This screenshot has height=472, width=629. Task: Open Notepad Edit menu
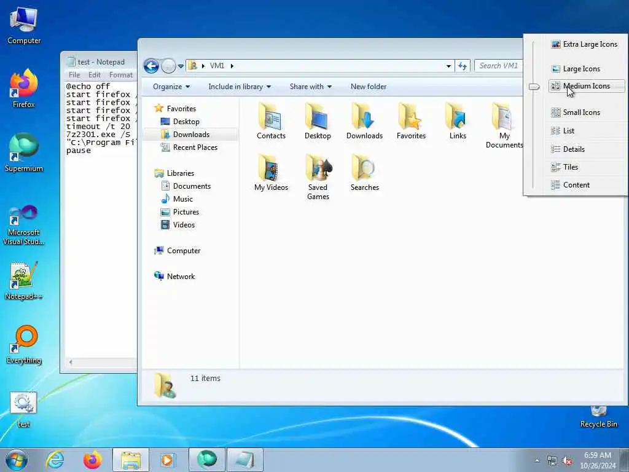coord(94,75)
